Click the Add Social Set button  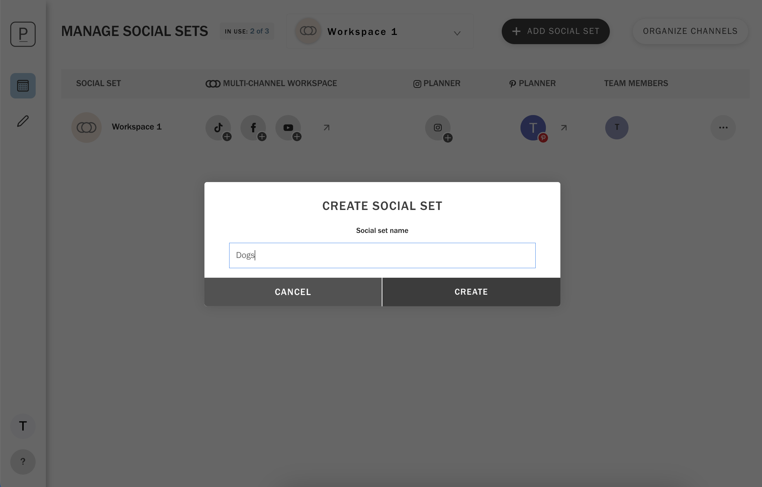coord(555,31)
